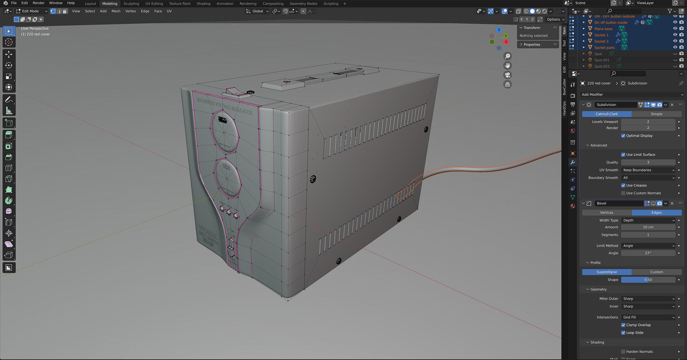687x360 pixels.
Task: Switch to face select mode
Action: click(65, 11)
